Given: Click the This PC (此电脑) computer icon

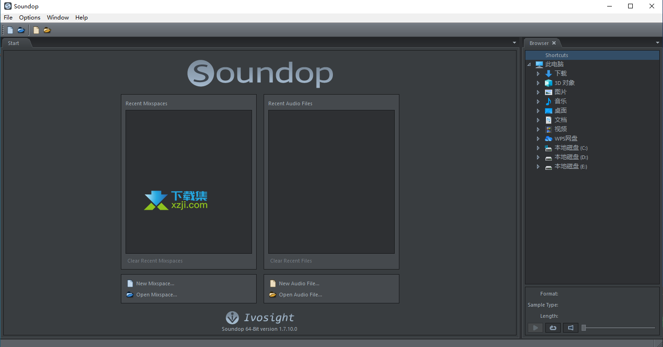Looking at the screenshot, I should (x=539, y=64).
